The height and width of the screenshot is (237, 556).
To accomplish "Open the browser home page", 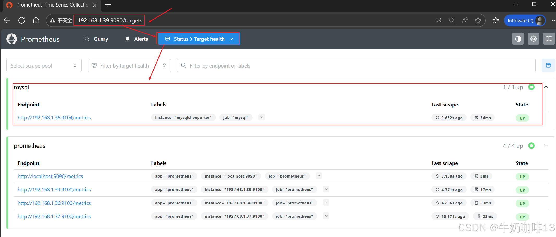I will click(36, 20).
